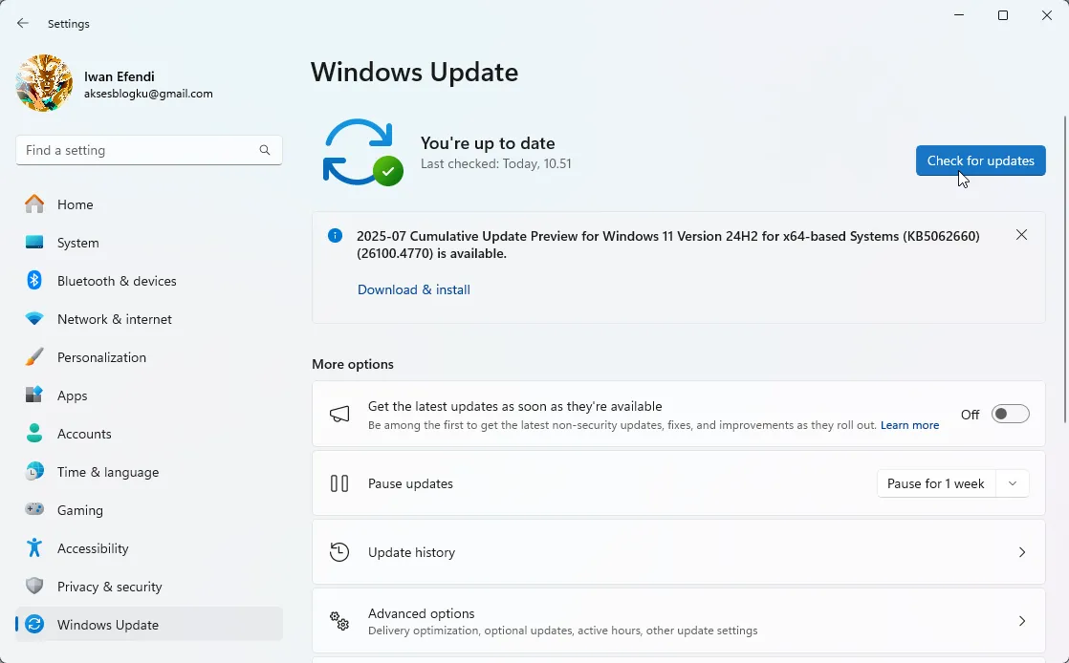Go to Personalization settings
Image resolution: width=1069 pixels, height=663 pixels.
[x=102, y=357]
